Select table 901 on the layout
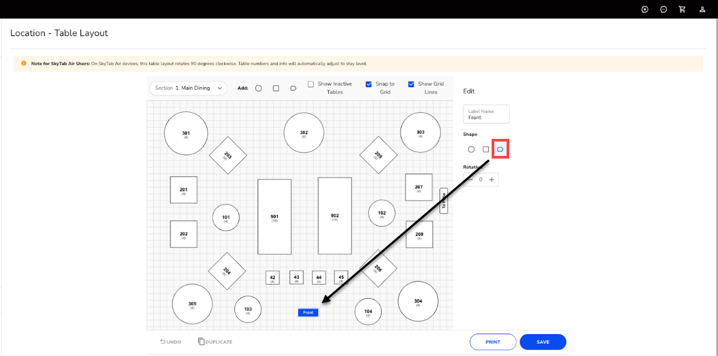Viewport: 718px width, 356px height. tap(274, 217)
